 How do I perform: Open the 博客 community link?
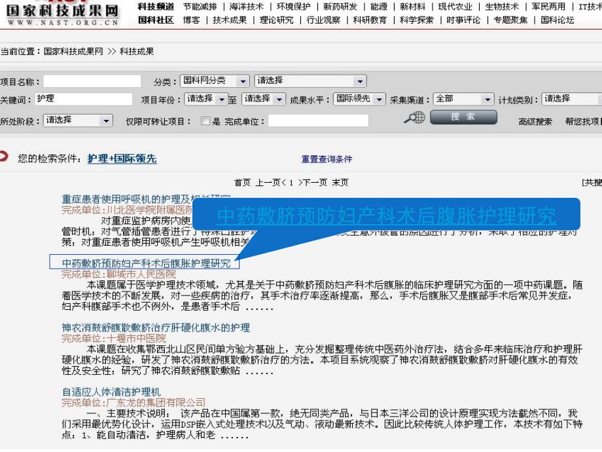click(191, 20)
